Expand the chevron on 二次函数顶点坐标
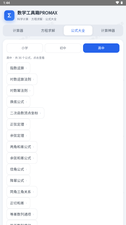Screen dimensions: 126x225 click(40, 113)
